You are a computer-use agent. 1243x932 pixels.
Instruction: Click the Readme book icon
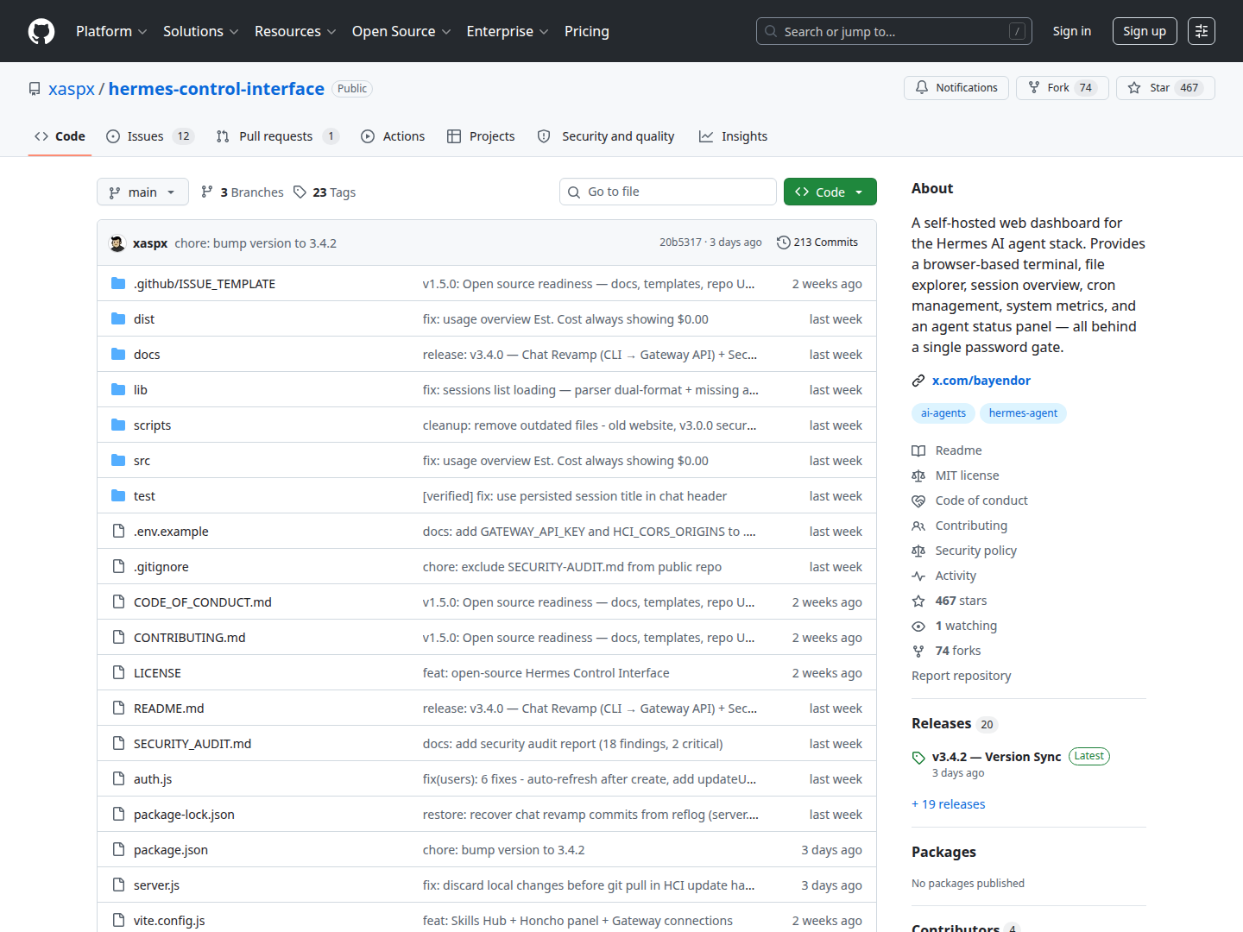(x=918, y=450)
